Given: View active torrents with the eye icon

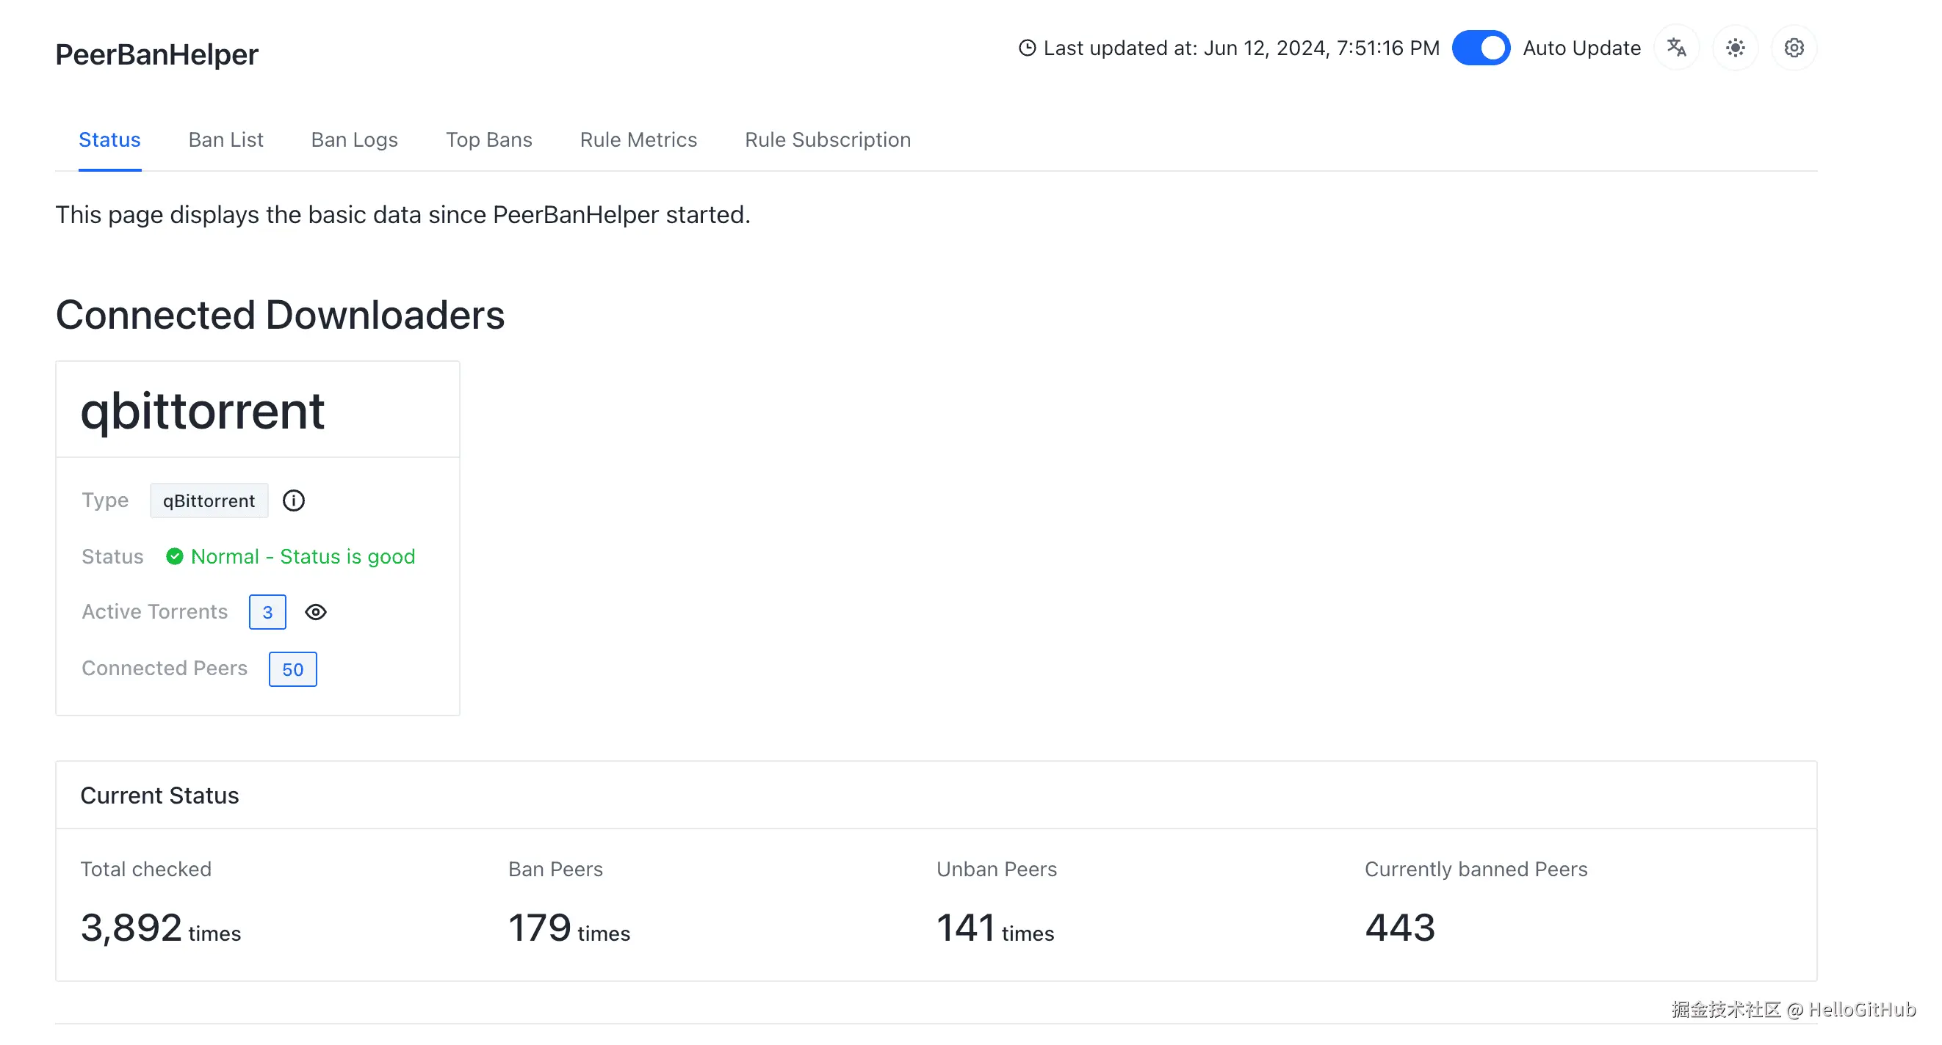Looking at the screenshot, I should pyautogui.click(x=315, y=612).
